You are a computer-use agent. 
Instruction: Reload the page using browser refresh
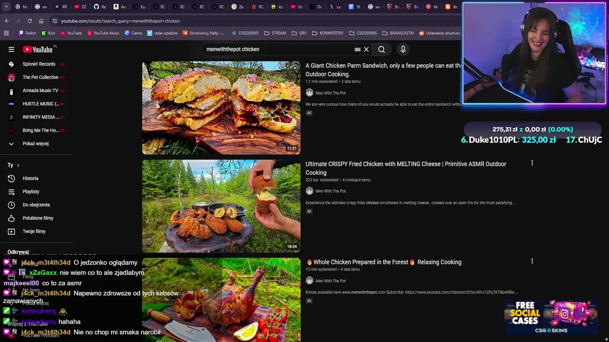click(x=29, y=21)
